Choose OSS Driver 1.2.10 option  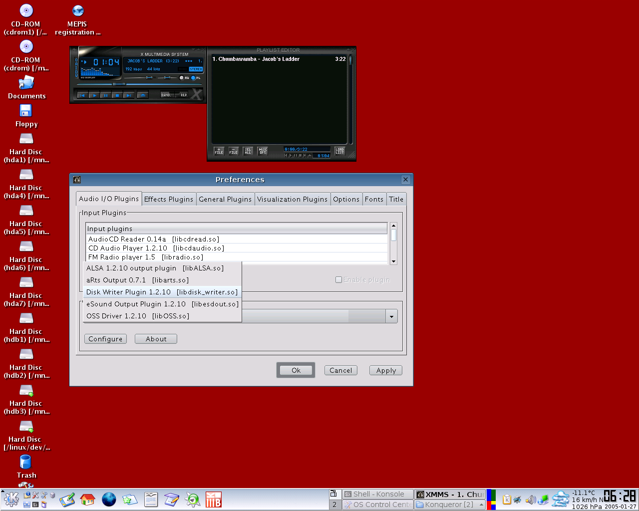[x=162, y=316]
